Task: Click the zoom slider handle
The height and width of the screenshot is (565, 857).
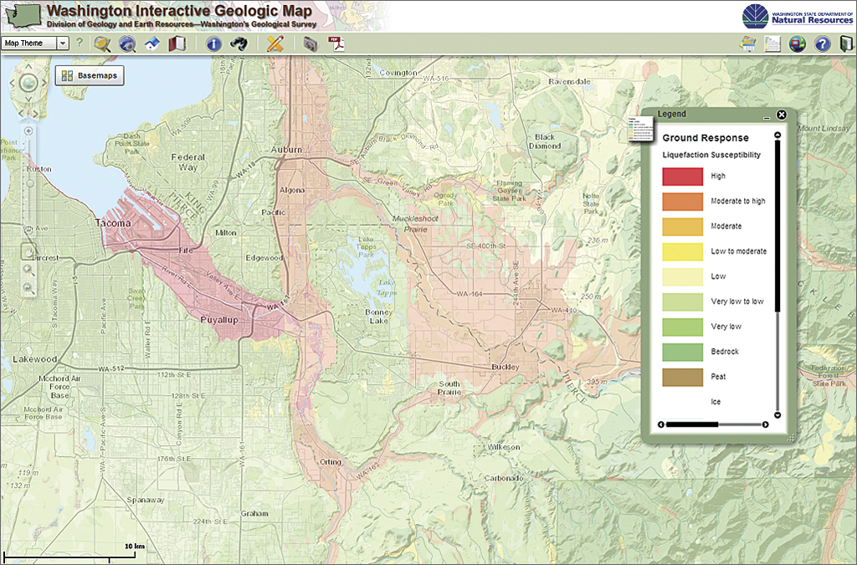Action: (30, 183)
